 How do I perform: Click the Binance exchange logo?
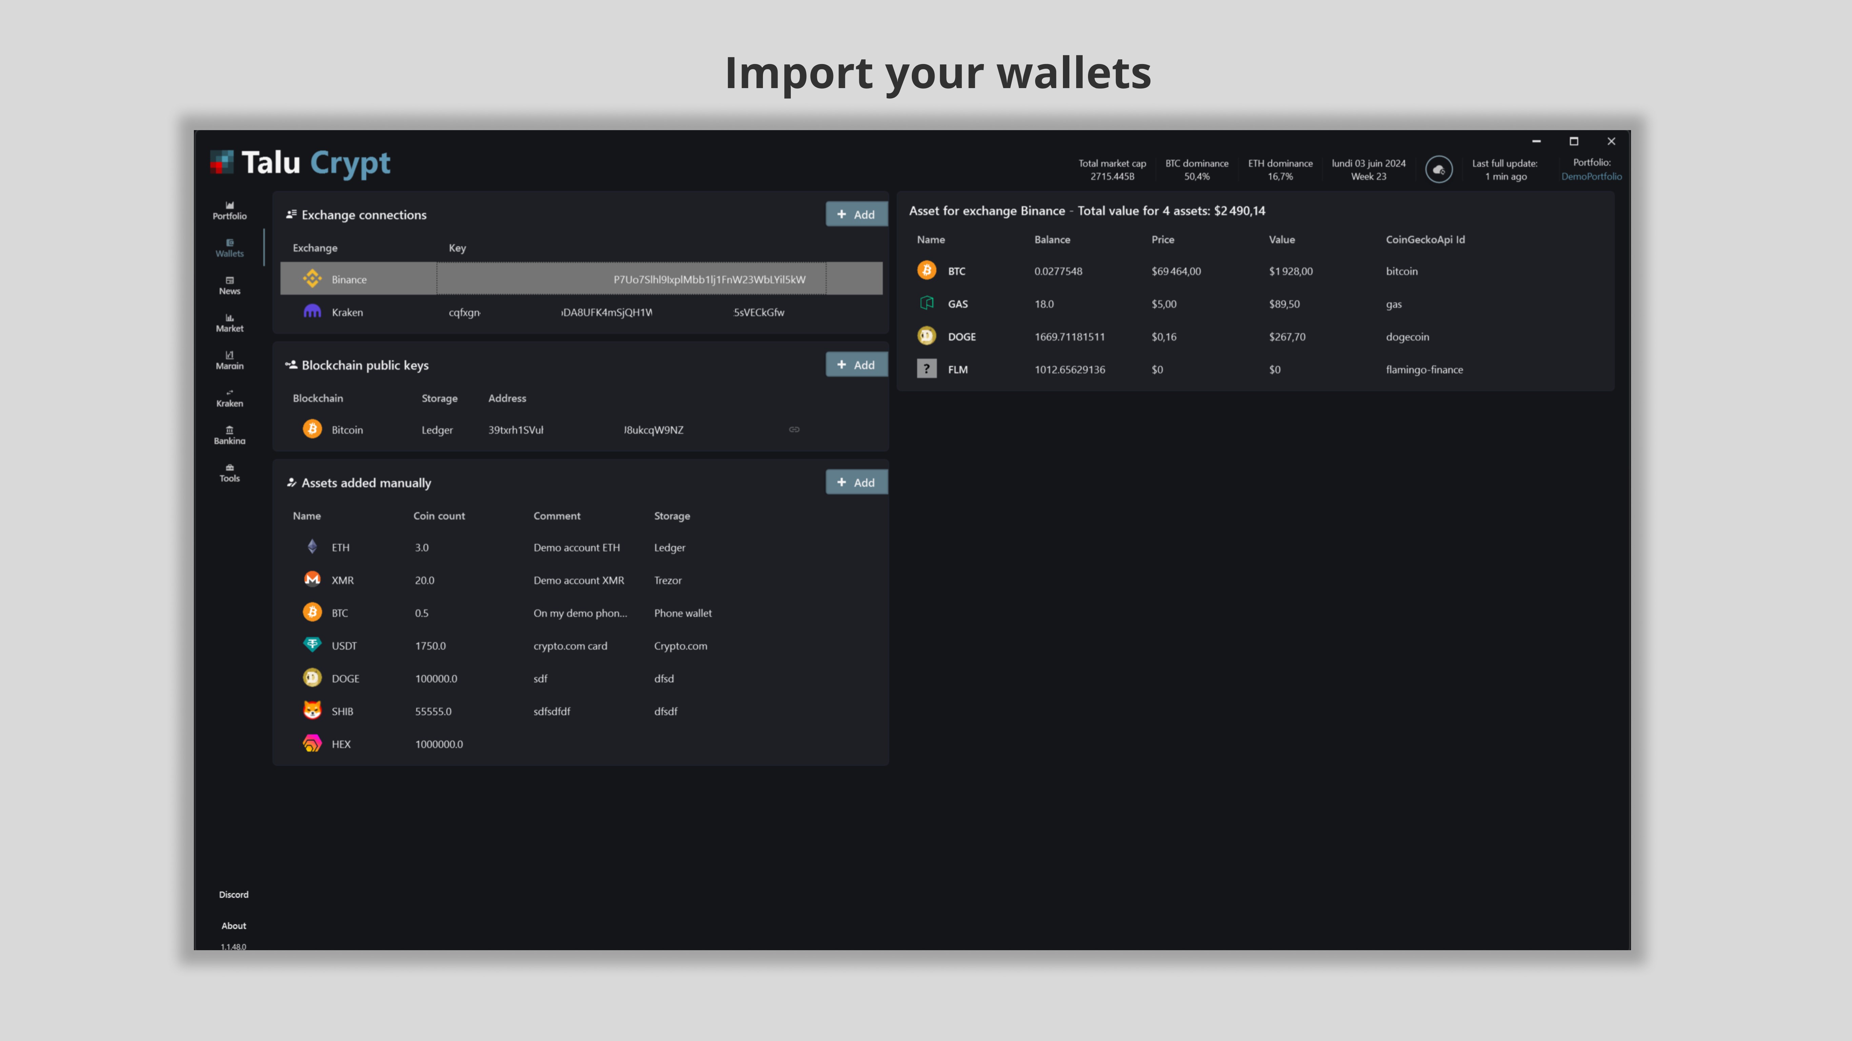tap(312, 278)
